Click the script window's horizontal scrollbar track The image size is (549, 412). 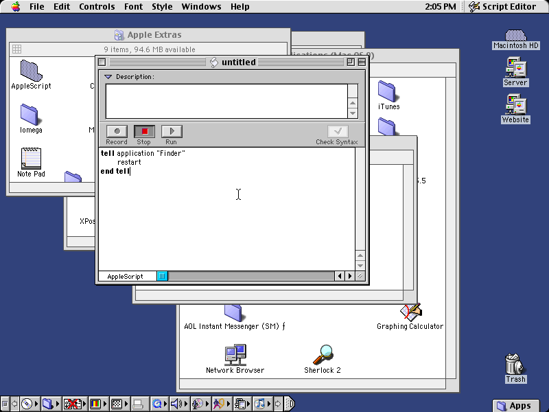(x=251, y=277)
